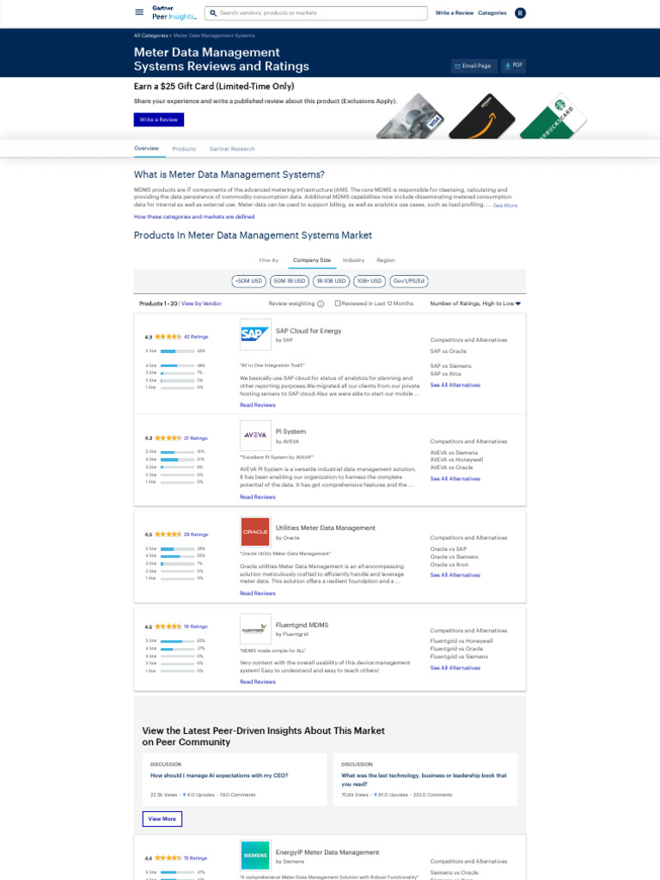Viewport: 660px width, 880px height.
Task: Switch to the Products tab
Action: [x=184, y=149]
